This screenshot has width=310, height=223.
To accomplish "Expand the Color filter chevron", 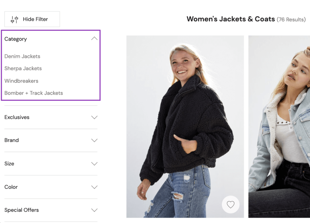I will point(94,187).
